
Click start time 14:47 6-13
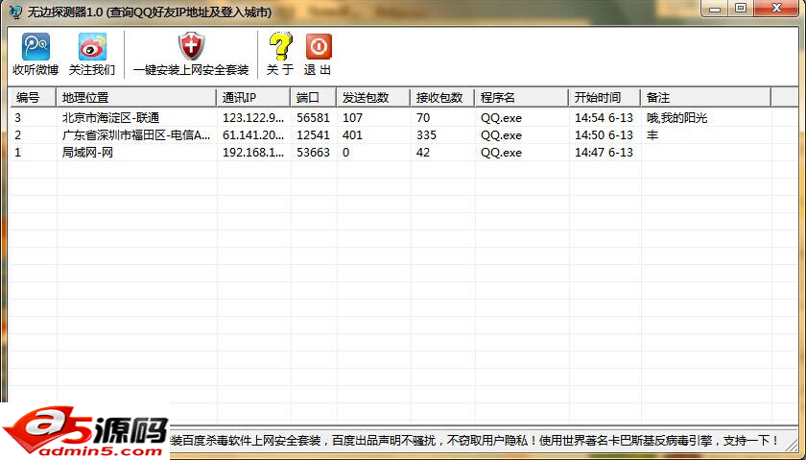click(x=604, y=153)
